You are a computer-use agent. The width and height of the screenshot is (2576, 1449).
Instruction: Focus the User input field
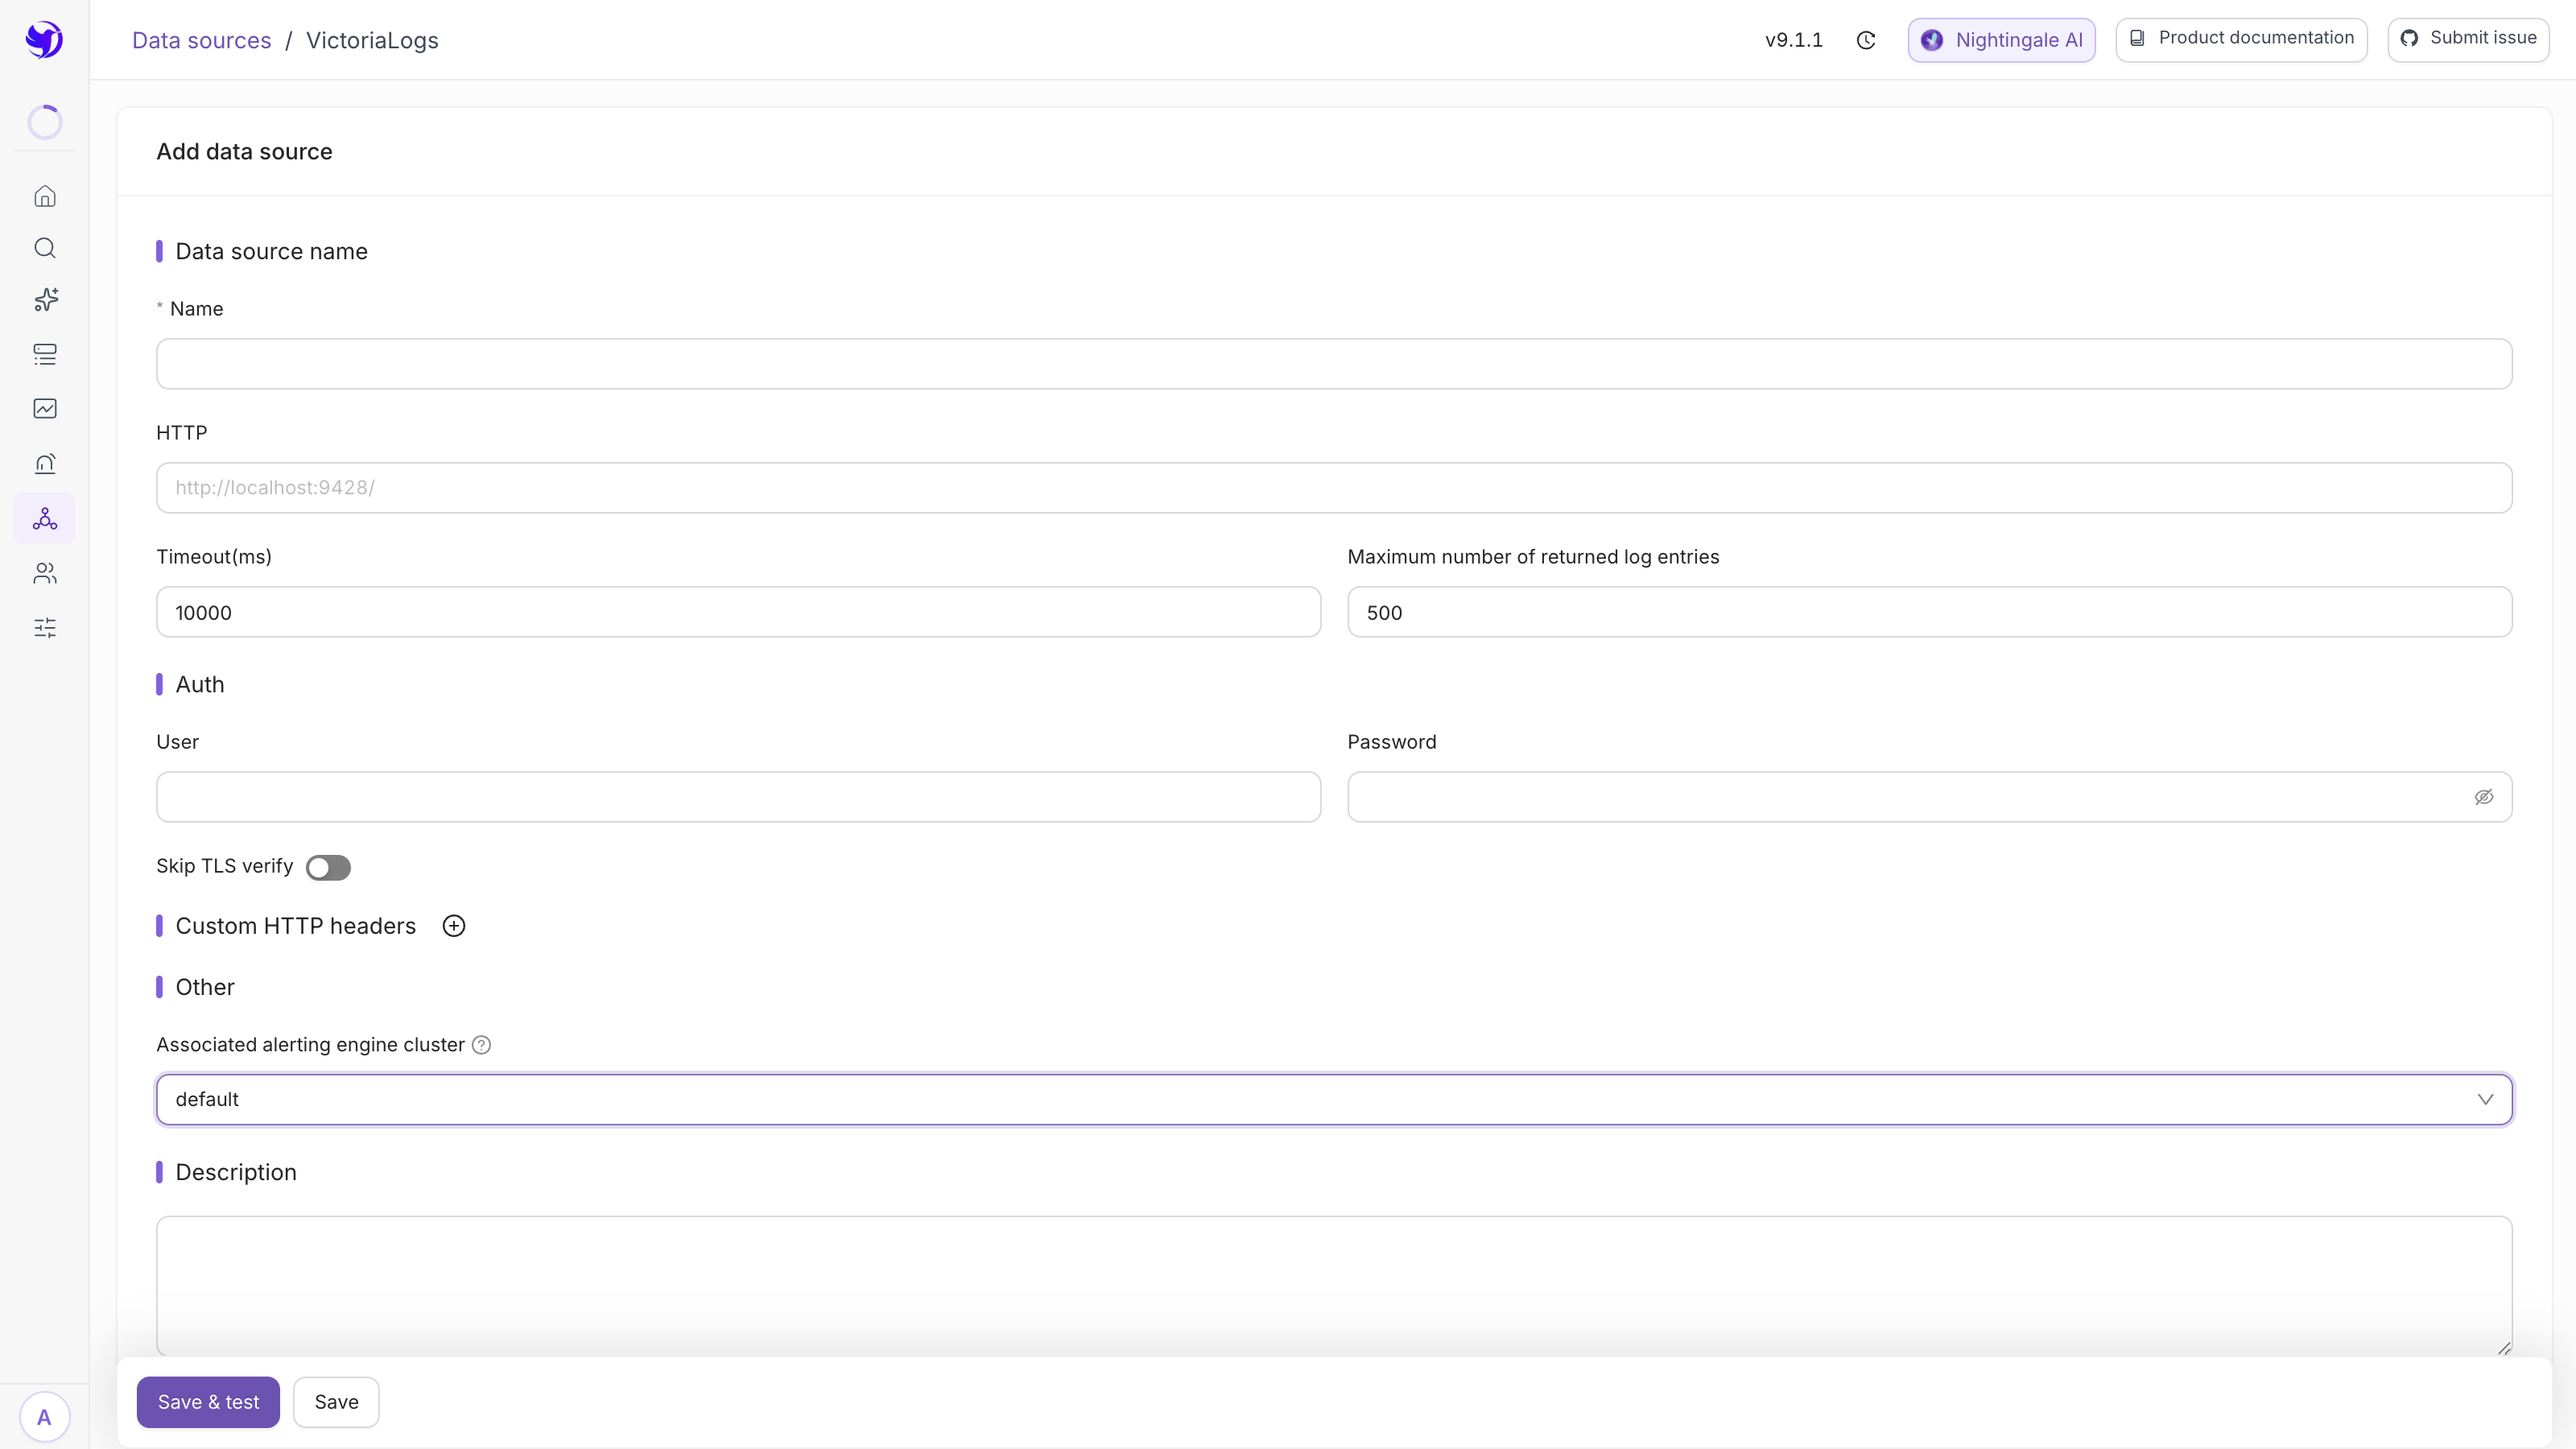pos(738,797)
